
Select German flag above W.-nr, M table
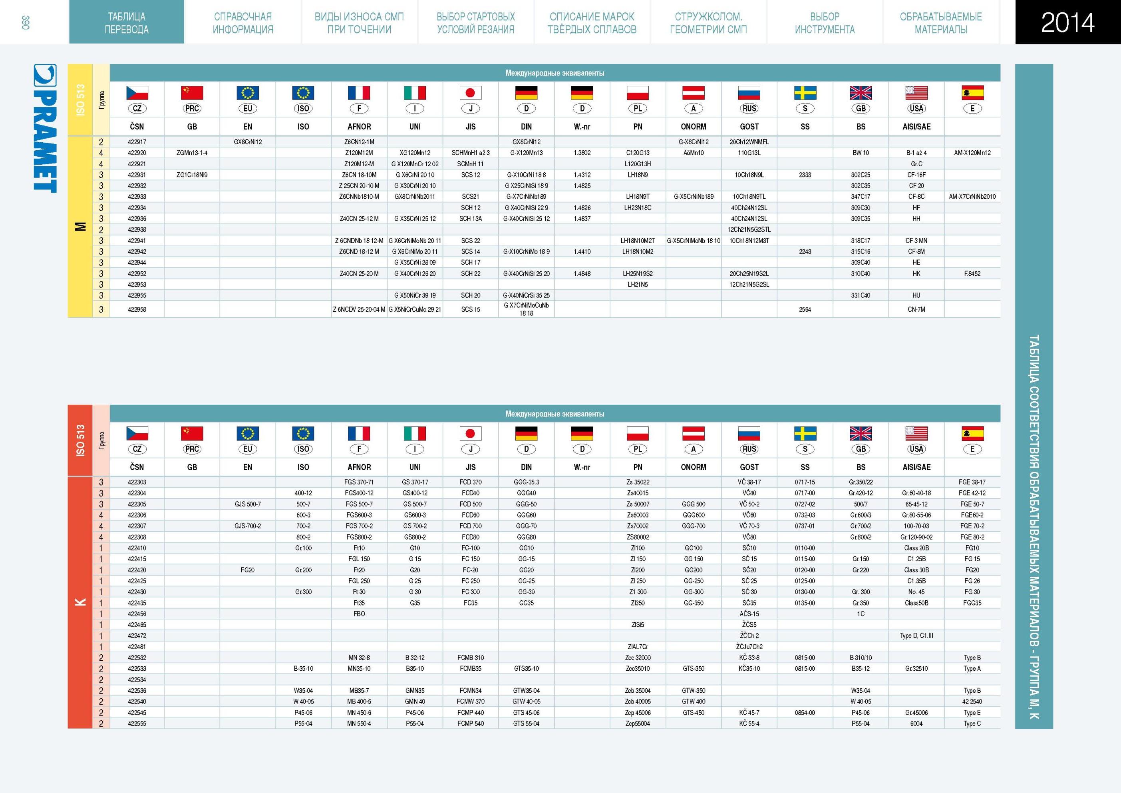point(582,93)
